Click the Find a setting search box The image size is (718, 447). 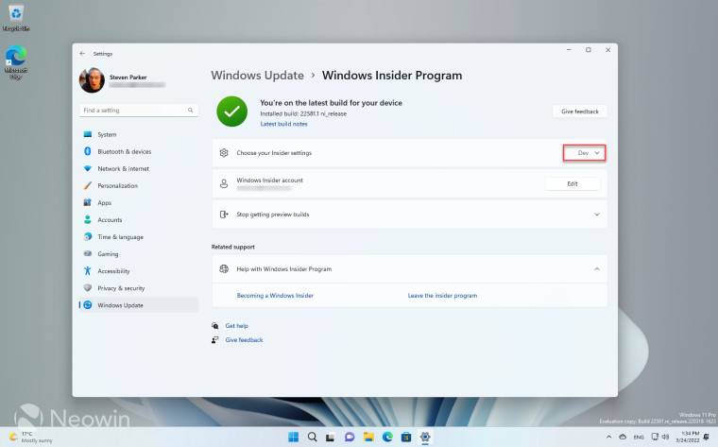point(138,111)
